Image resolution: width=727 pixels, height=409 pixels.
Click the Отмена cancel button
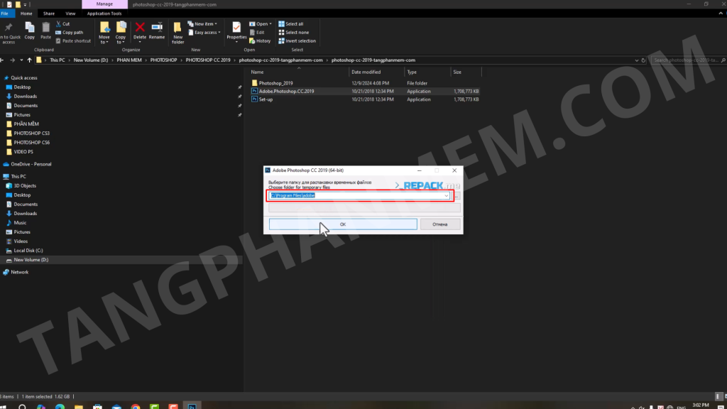coord(440,224)
